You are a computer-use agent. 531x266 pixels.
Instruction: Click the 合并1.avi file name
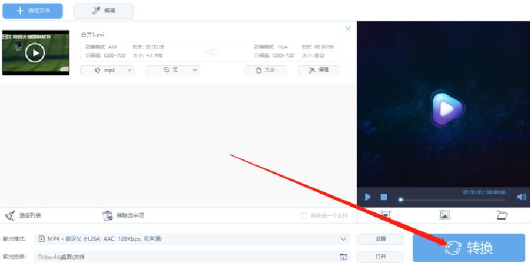pos(92,35)
